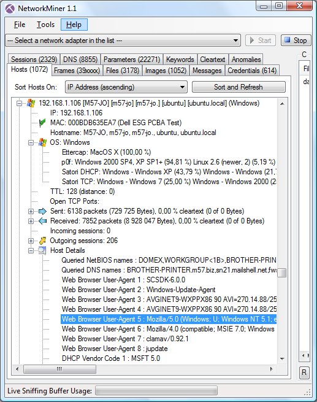This screenshot has height=402, width=317.
Task: Select the IP: 192.168.1.106 row
Action: pos(76,113)
